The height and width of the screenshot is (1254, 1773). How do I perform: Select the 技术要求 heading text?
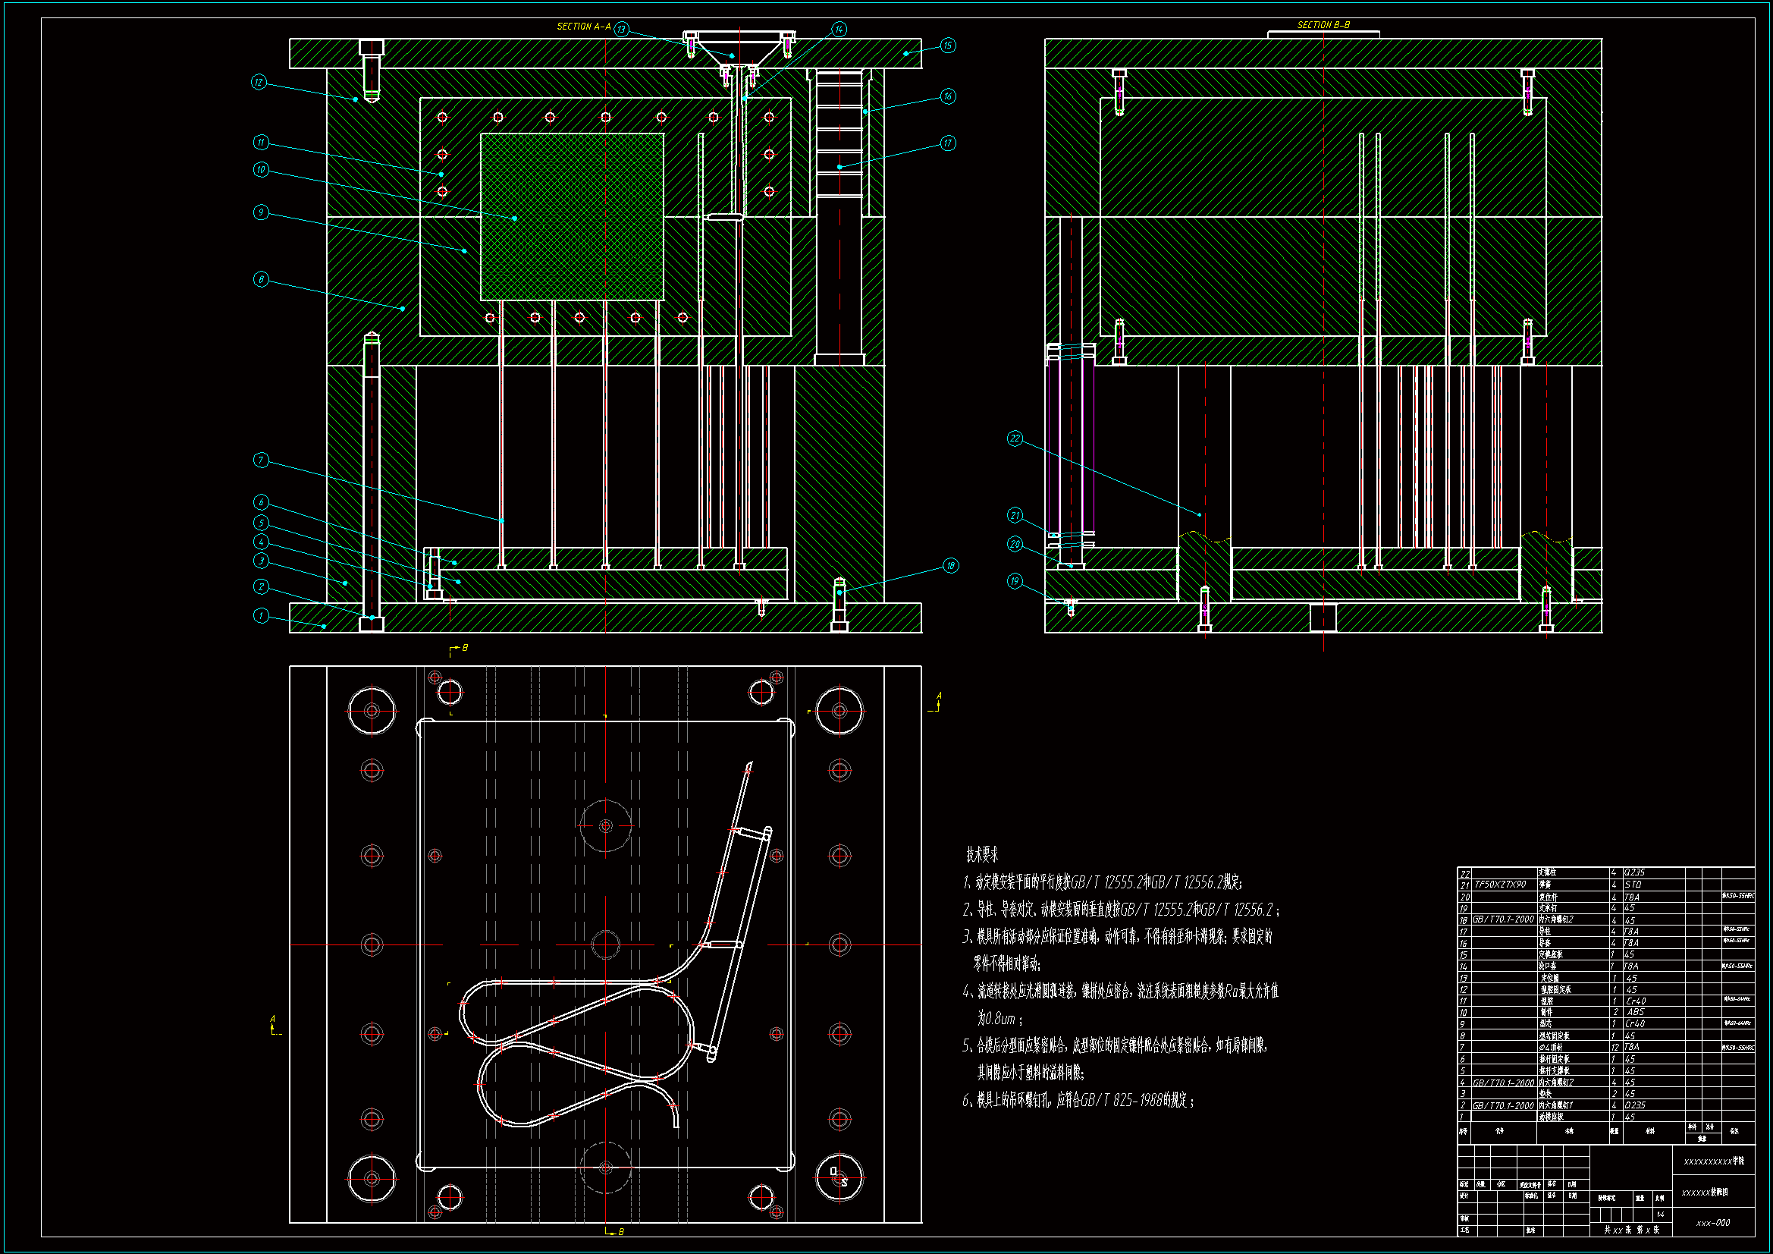tap(981, 854)
